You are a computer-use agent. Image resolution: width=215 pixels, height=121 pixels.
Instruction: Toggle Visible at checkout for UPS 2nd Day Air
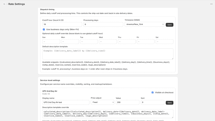[x=152, y=92]
